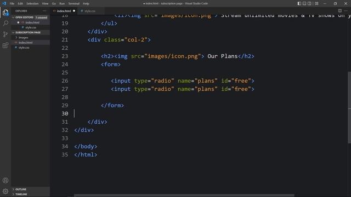Viewport: 351px width, 197px height.
Task: Open Explorer views and more actions ellipsis
Action: [44, 11]
